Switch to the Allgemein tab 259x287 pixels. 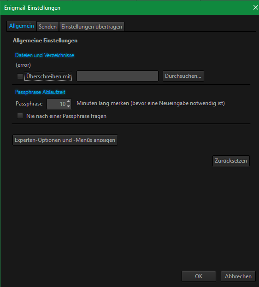22,26
